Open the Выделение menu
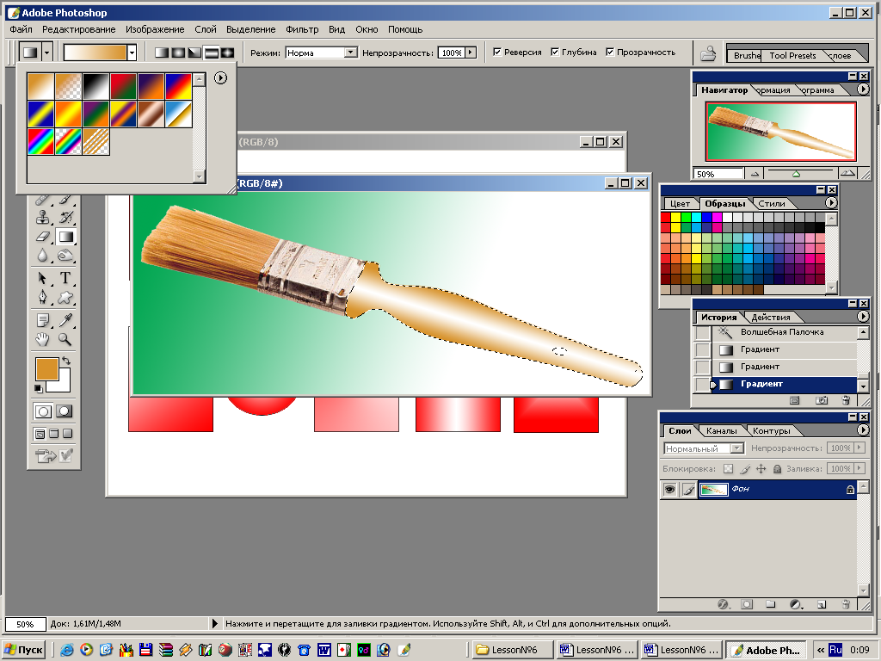 251,29
